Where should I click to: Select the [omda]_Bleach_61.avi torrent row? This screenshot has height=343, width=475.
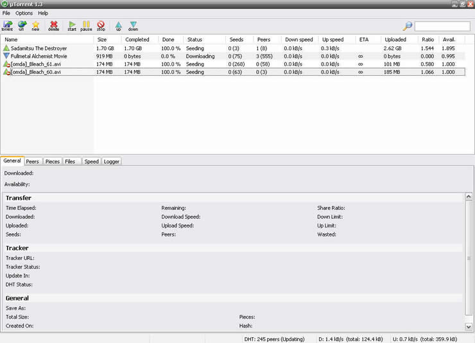click(233, 64)
